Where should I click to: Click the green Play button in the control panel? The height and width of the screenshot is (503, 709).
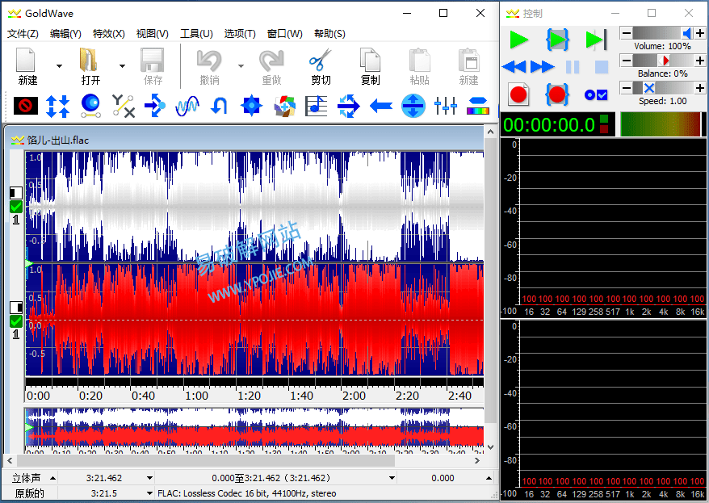pos(518,39)
